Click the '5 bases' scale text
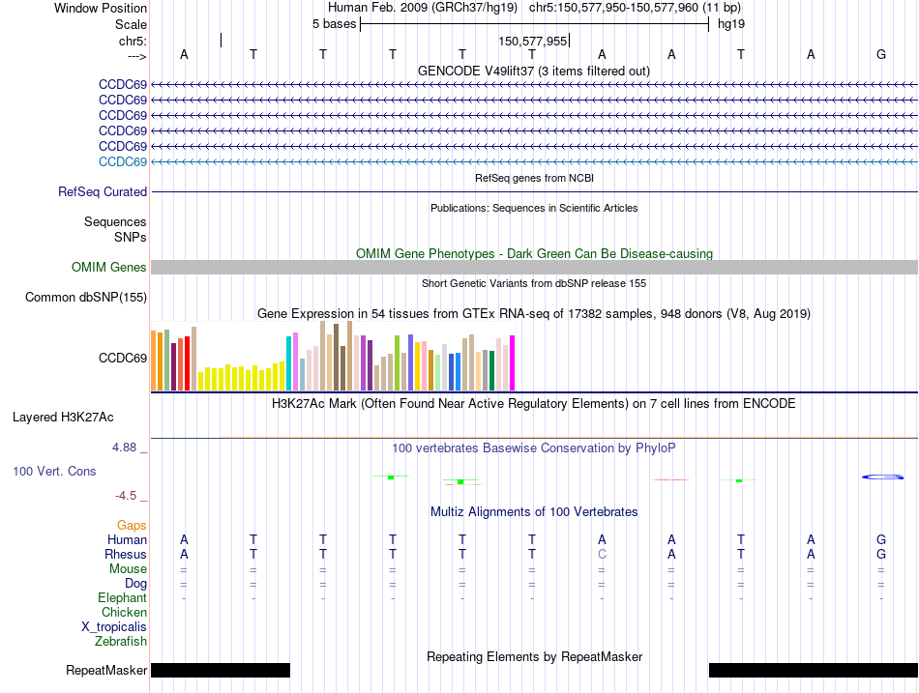Image resolution: width=919 pixels, height=693 pixels. coord(334,24)
